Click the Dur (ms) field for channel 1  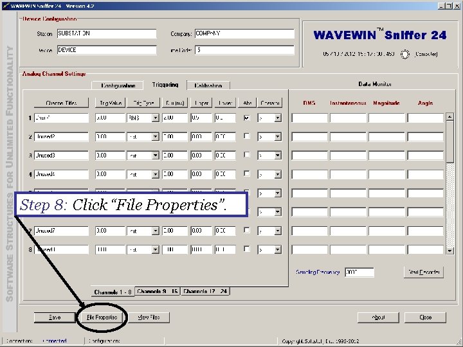pos(175,118)
